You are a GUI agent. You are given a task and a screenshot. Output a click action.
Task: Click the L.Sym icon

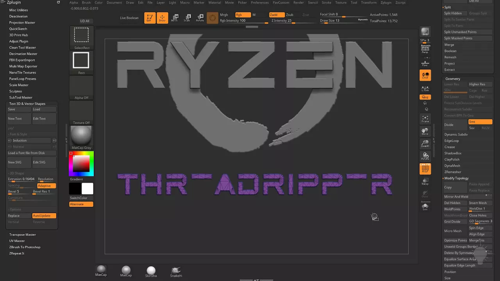pyautogui.click(x=425, y=89)
